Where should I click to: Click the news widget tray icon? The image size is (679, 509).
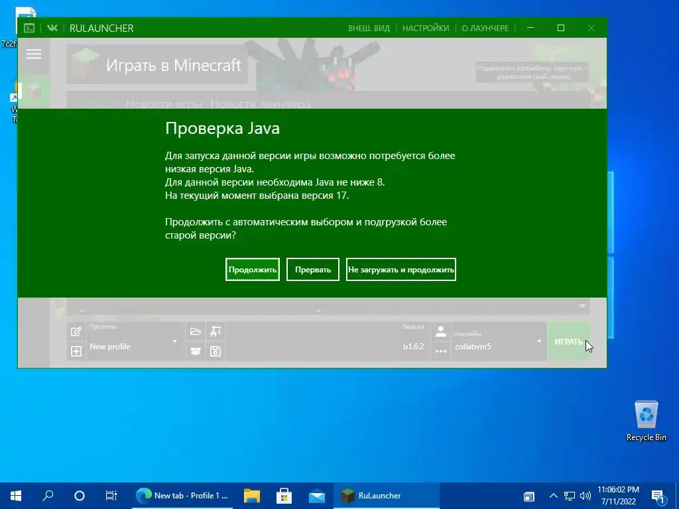528,496
